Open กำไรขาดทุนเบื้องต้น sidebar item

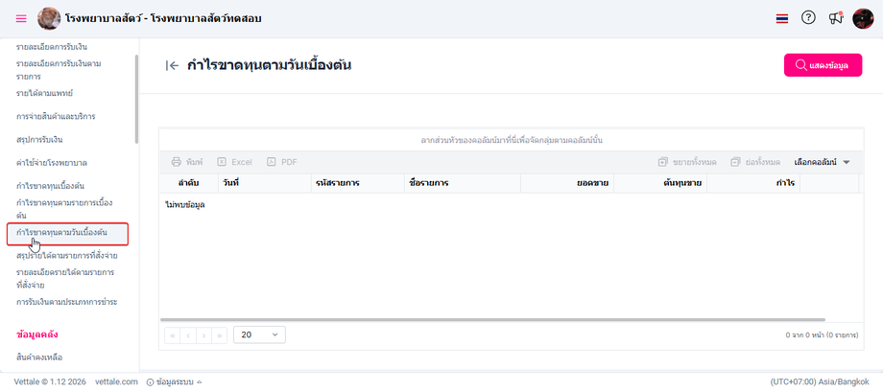point(51,186)
